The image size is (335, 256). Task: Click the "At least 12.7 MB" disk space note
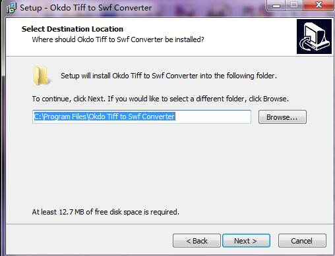(106, 212)
